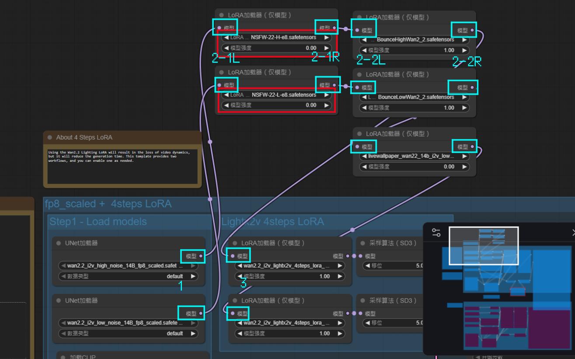
Task: Toggle collapse of the livewallpaper LoRA node
Action: click(x=360, y=134)
